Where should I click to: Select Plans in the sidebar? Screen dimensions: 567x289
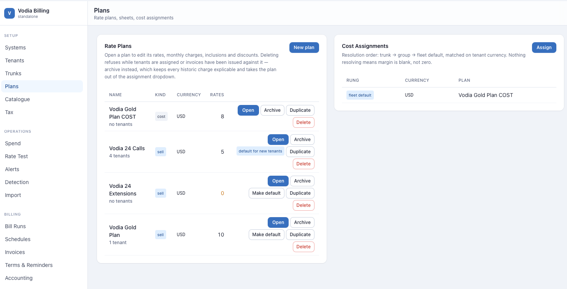coord(42,86)
